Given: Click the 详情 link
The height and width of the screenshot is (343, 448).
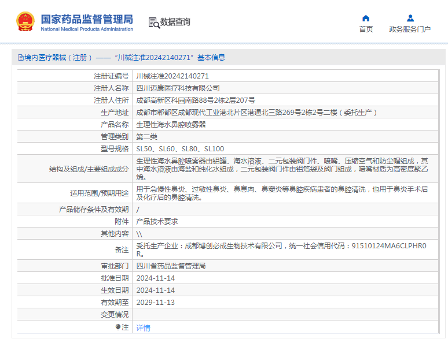Looking at the screenshot, I should (143, 328).
